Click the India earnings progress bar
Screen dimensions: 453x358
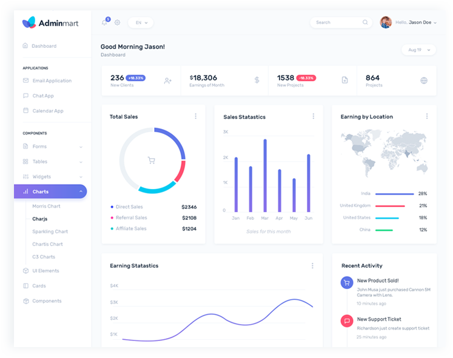click(x=394, y=194)
